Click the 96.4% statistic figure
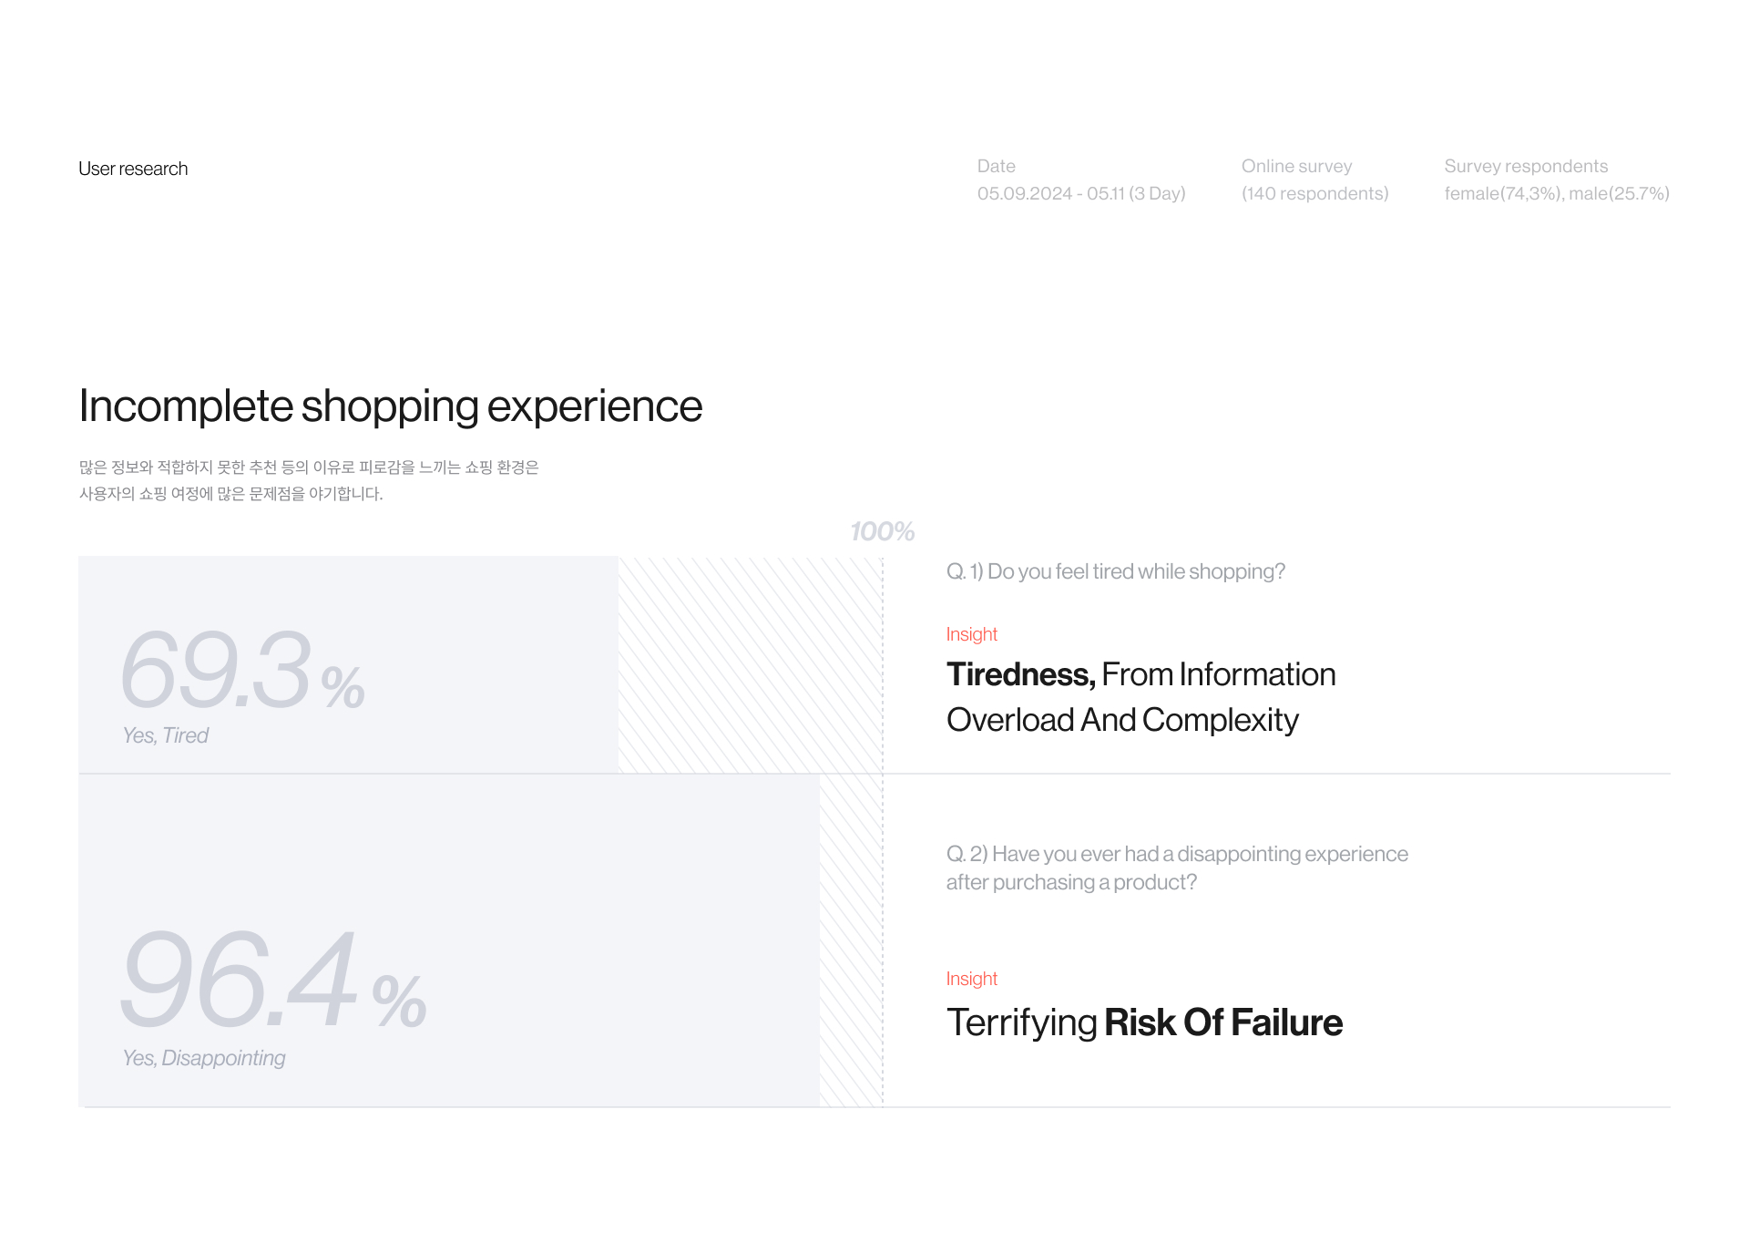Screen dimensions: 1749x1253 [x=273, y=980]
